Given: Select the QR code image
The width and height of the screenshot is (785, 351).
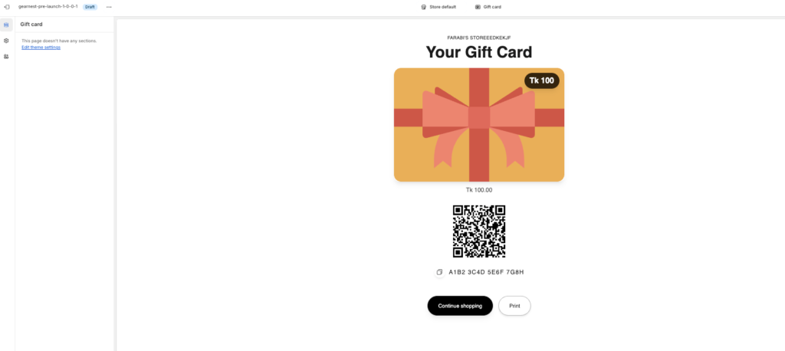Looking at the screenshot, I should [x=479, y=231].
